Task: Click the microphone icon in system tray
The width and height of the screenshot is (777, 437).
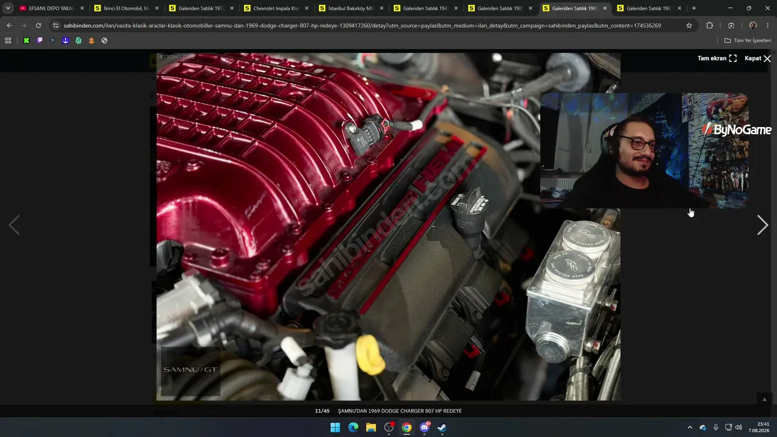Action: (x=716, y=427)
